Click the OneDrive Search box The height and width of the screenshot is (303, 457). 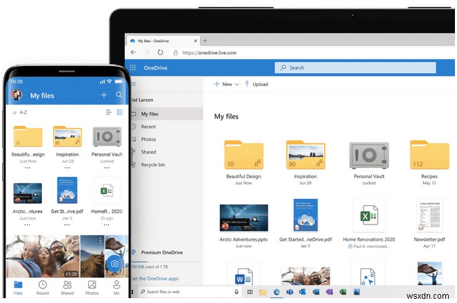pyautogui.click(x=355, y=67)
